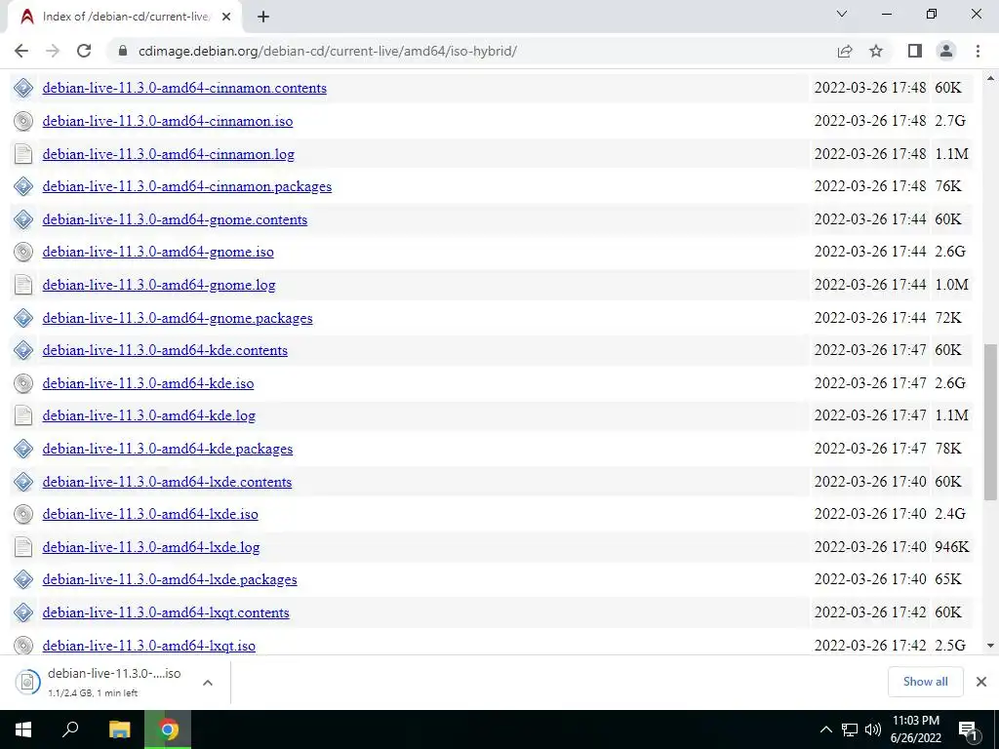
Task: Go back to the previous page
Action: tap(21, 51)
